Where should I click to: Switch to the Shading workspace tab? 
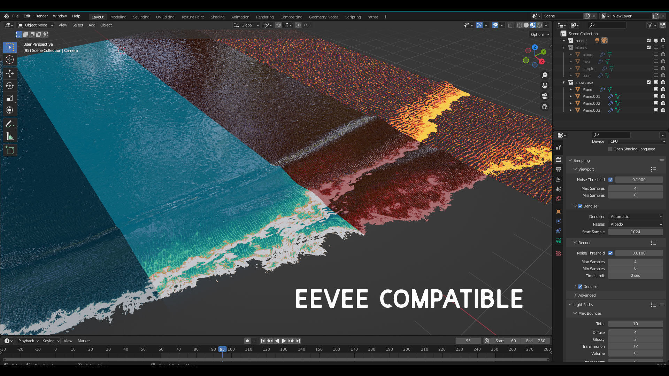[217, 17]
